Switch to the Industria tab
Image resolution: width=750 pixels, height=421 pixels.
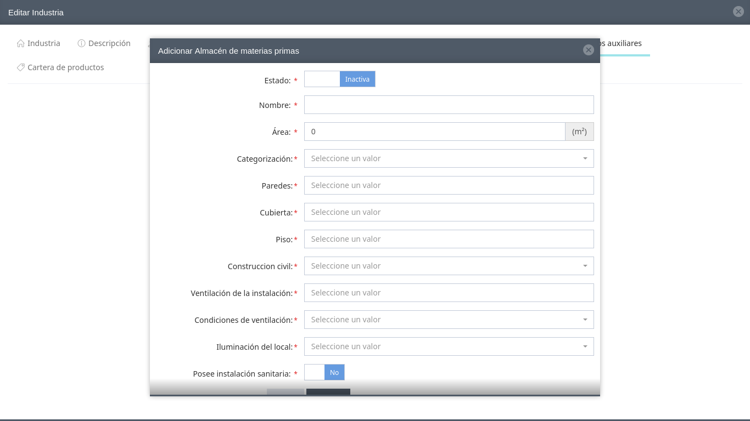click(43, 43)
